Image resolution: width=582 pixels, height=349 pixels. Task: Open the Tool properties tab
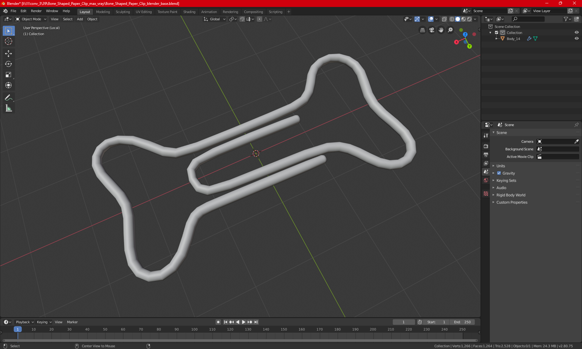pyautogui.click(x=486, y=135)
